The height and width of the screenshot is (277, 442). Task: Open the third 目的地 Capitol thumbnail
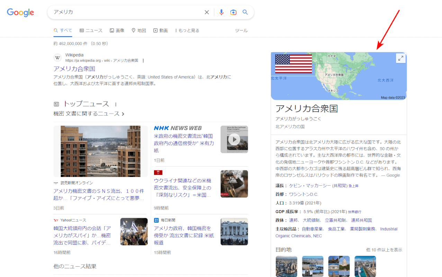(339, 266)
